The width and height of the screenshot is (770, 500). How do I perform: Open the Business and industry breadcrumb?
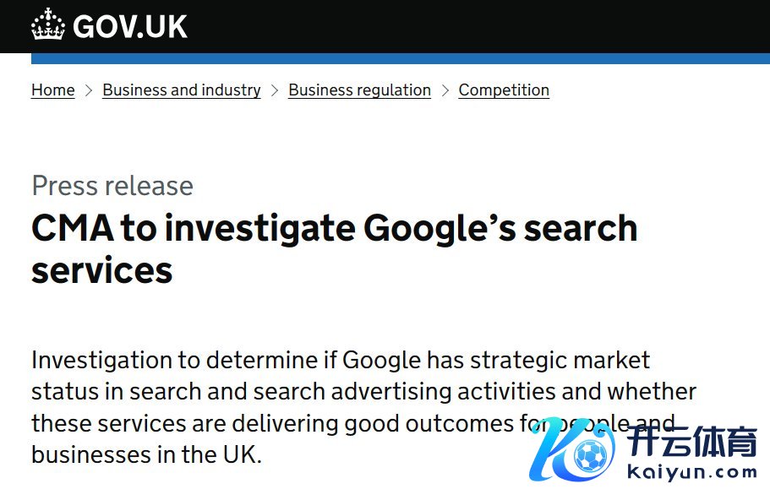[181, 90]
